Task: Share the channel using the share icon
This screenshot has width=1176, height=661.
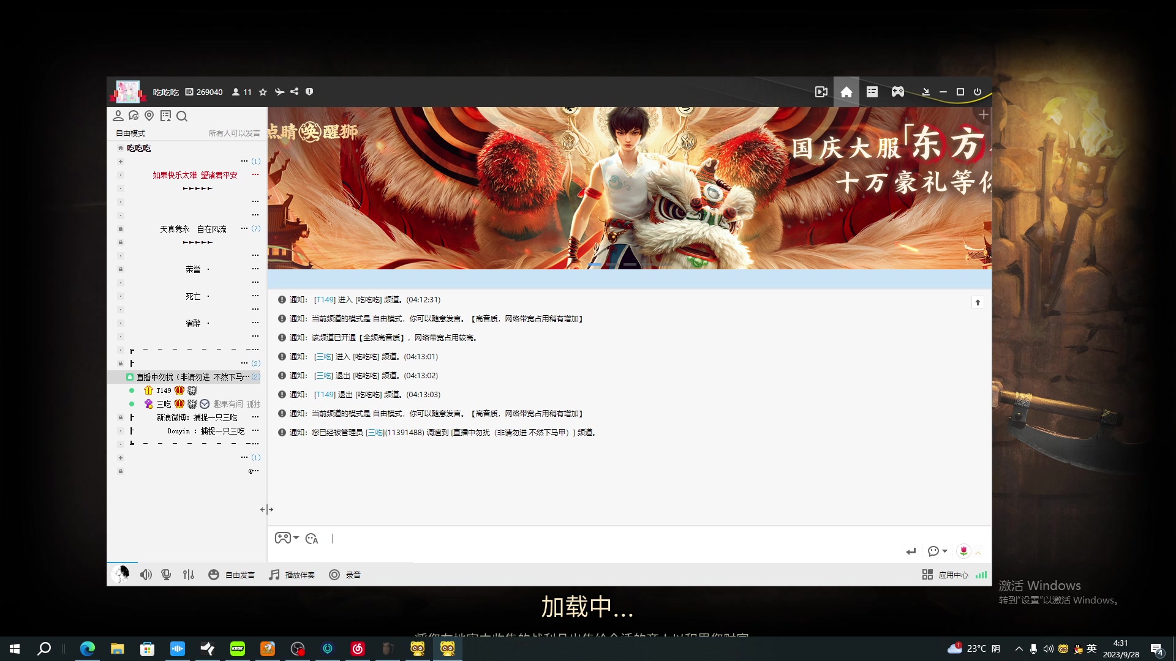Action: tap(295, 92)
